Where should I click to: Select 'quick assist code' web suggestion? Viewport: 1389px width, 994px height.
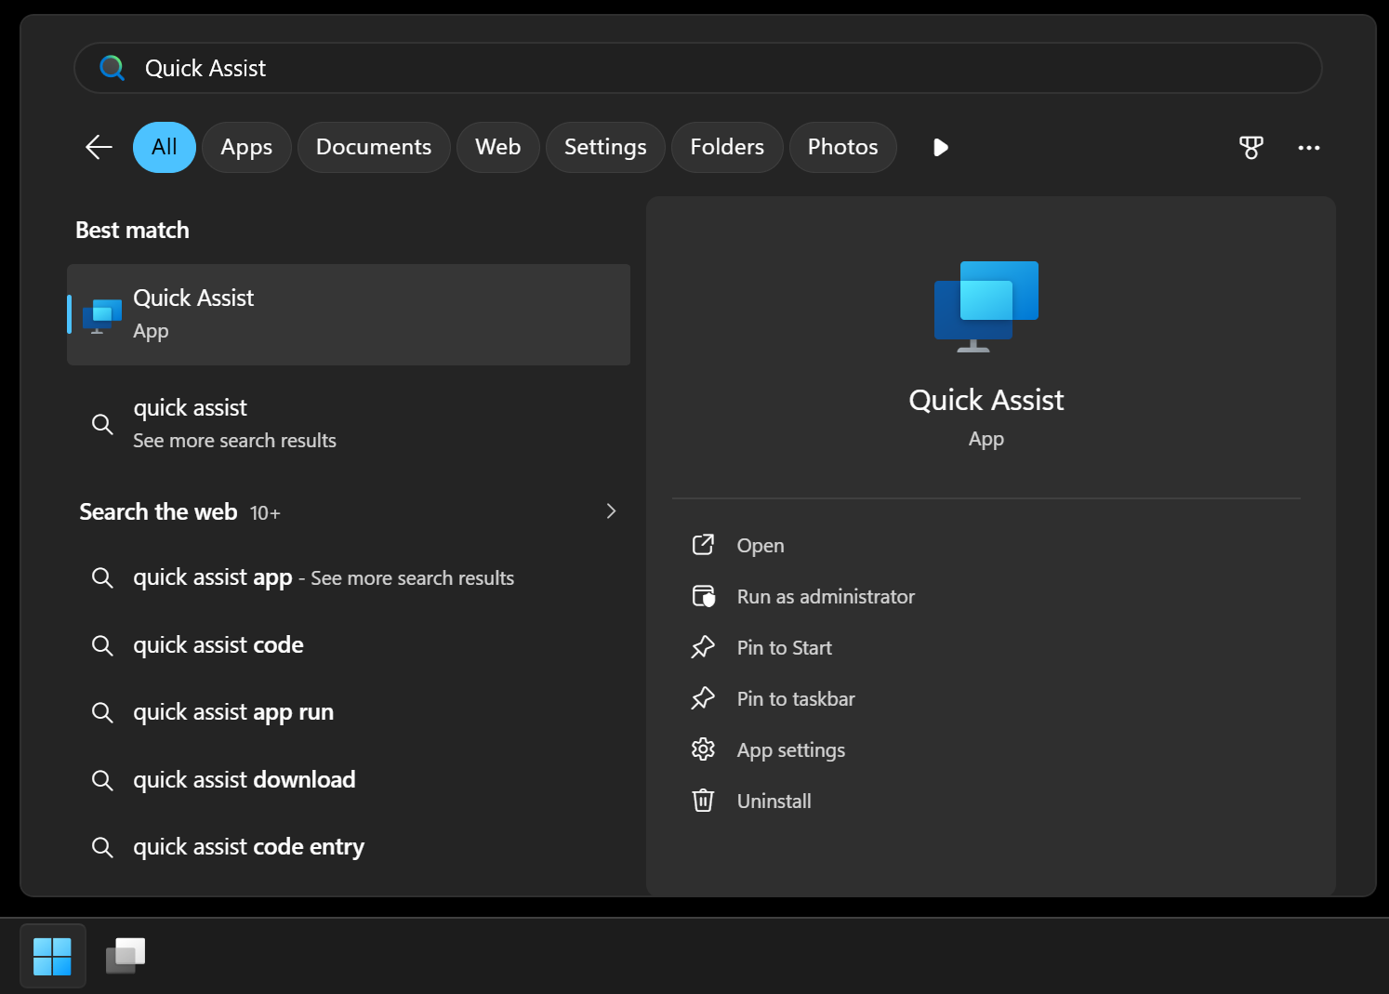tap(349, 645)
